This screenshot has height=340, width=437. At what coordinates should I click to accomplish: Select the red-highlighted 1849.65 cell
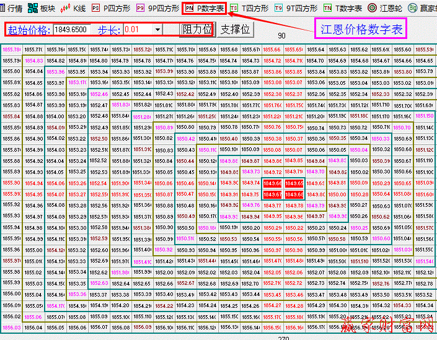(294, 183)
